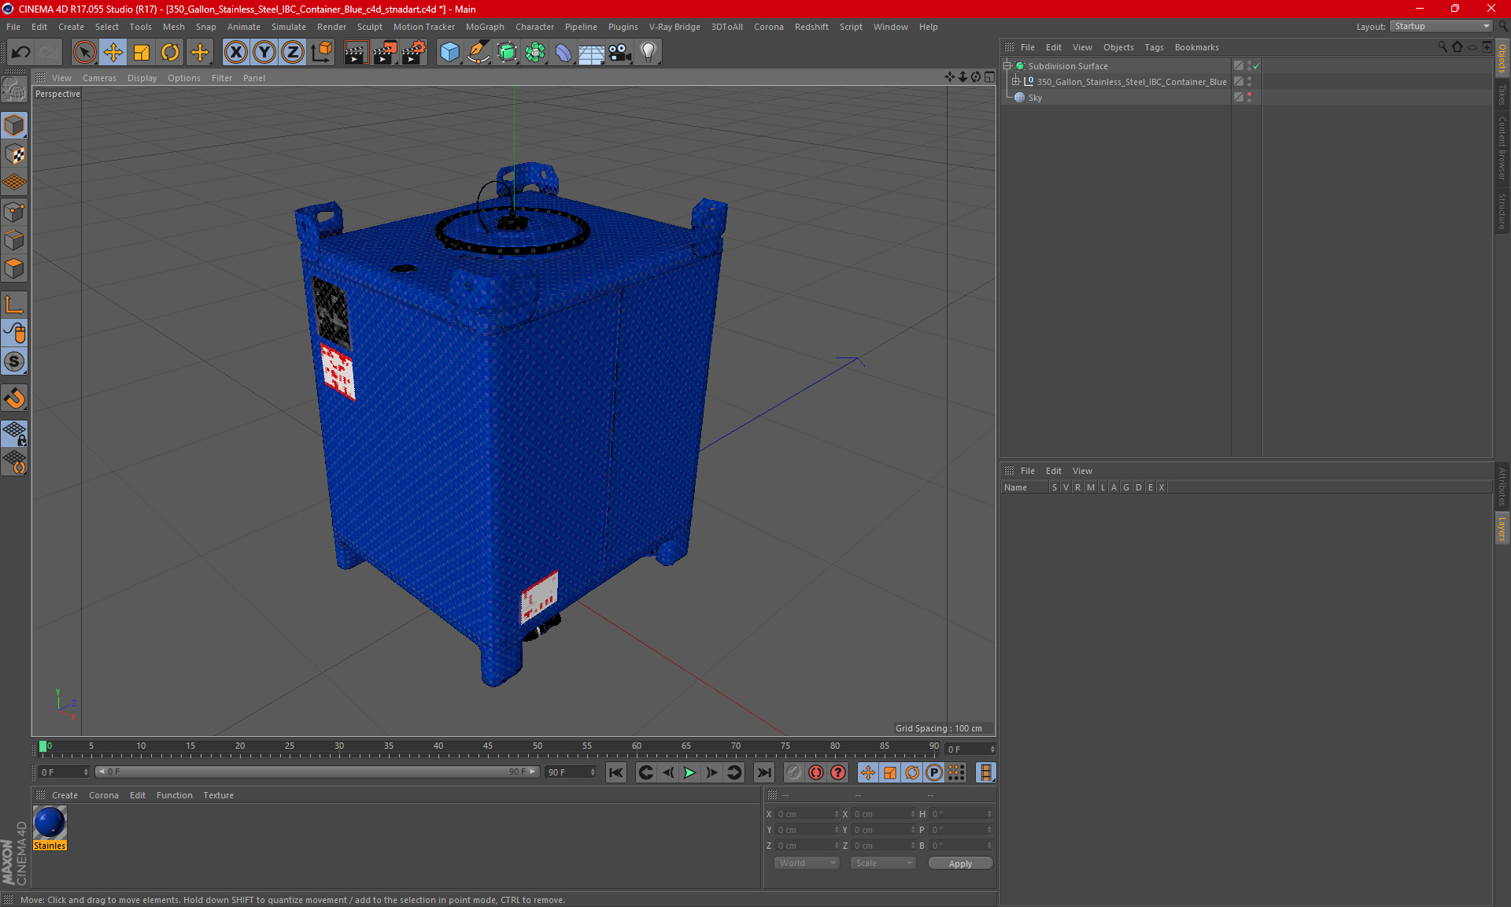The height and width of the screenshot is (907, 1511).
Task: Add a Cube primitive object
Action: click(449, 52)
